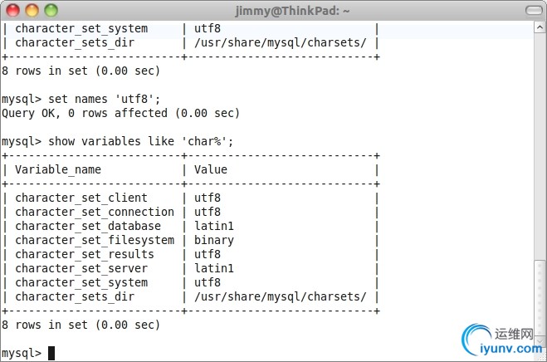Viewport: 547px width, 362px height.
Task: Click the character_set_results variable text
Action: 85,254
